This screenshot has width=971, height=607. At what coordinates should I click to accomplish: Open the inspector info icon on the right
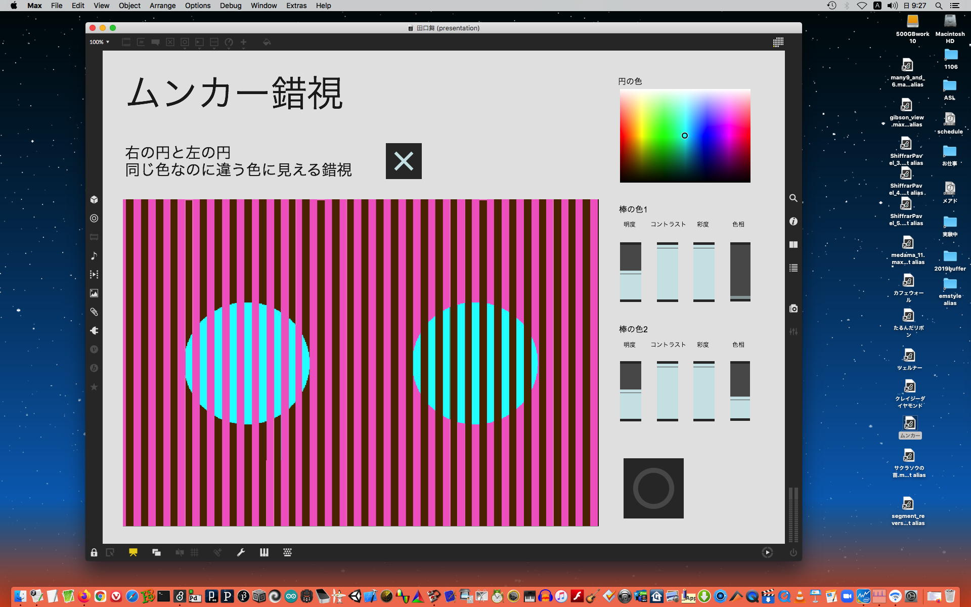click(x=793, y=222)
